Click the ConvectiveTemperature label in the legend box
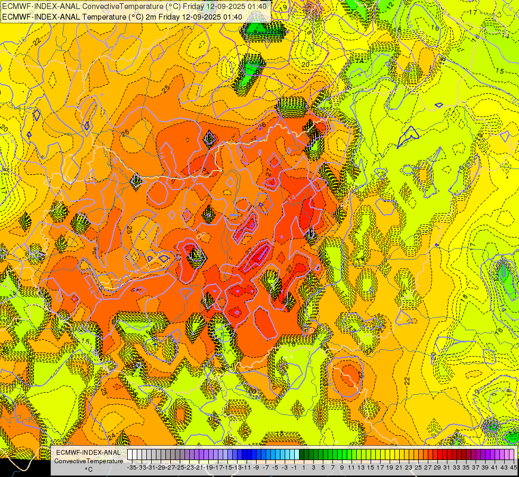Screen dimensions: 519x477 pos(89,461)
